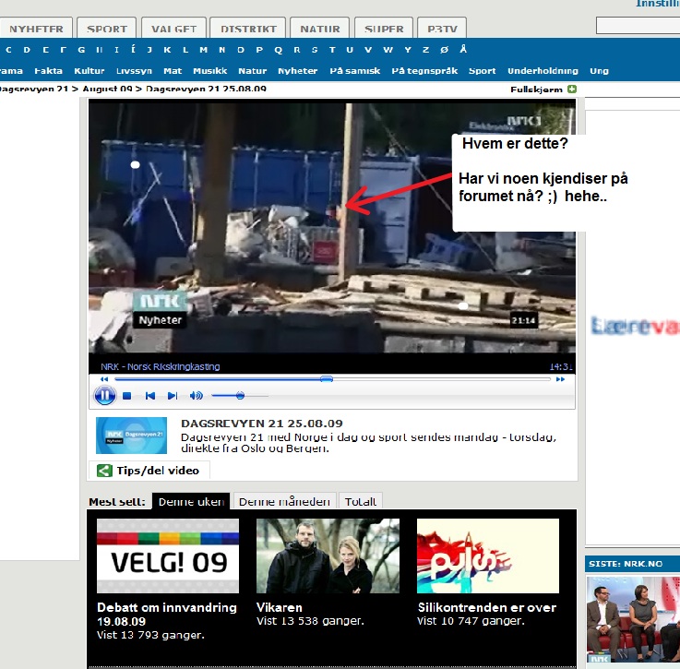This screenshot has width=680, height=669.
Task: Select the Ung category
Action: pyautogui.click(x=600, y=71)
